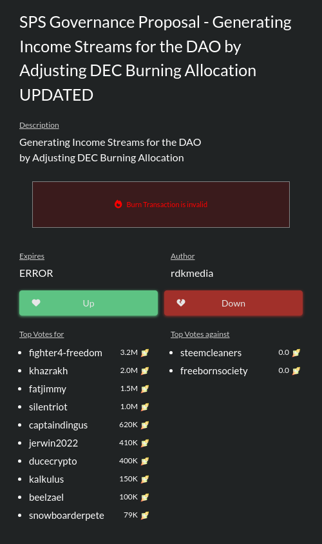
Task: Click the Author label
Action: coord(182,256)
